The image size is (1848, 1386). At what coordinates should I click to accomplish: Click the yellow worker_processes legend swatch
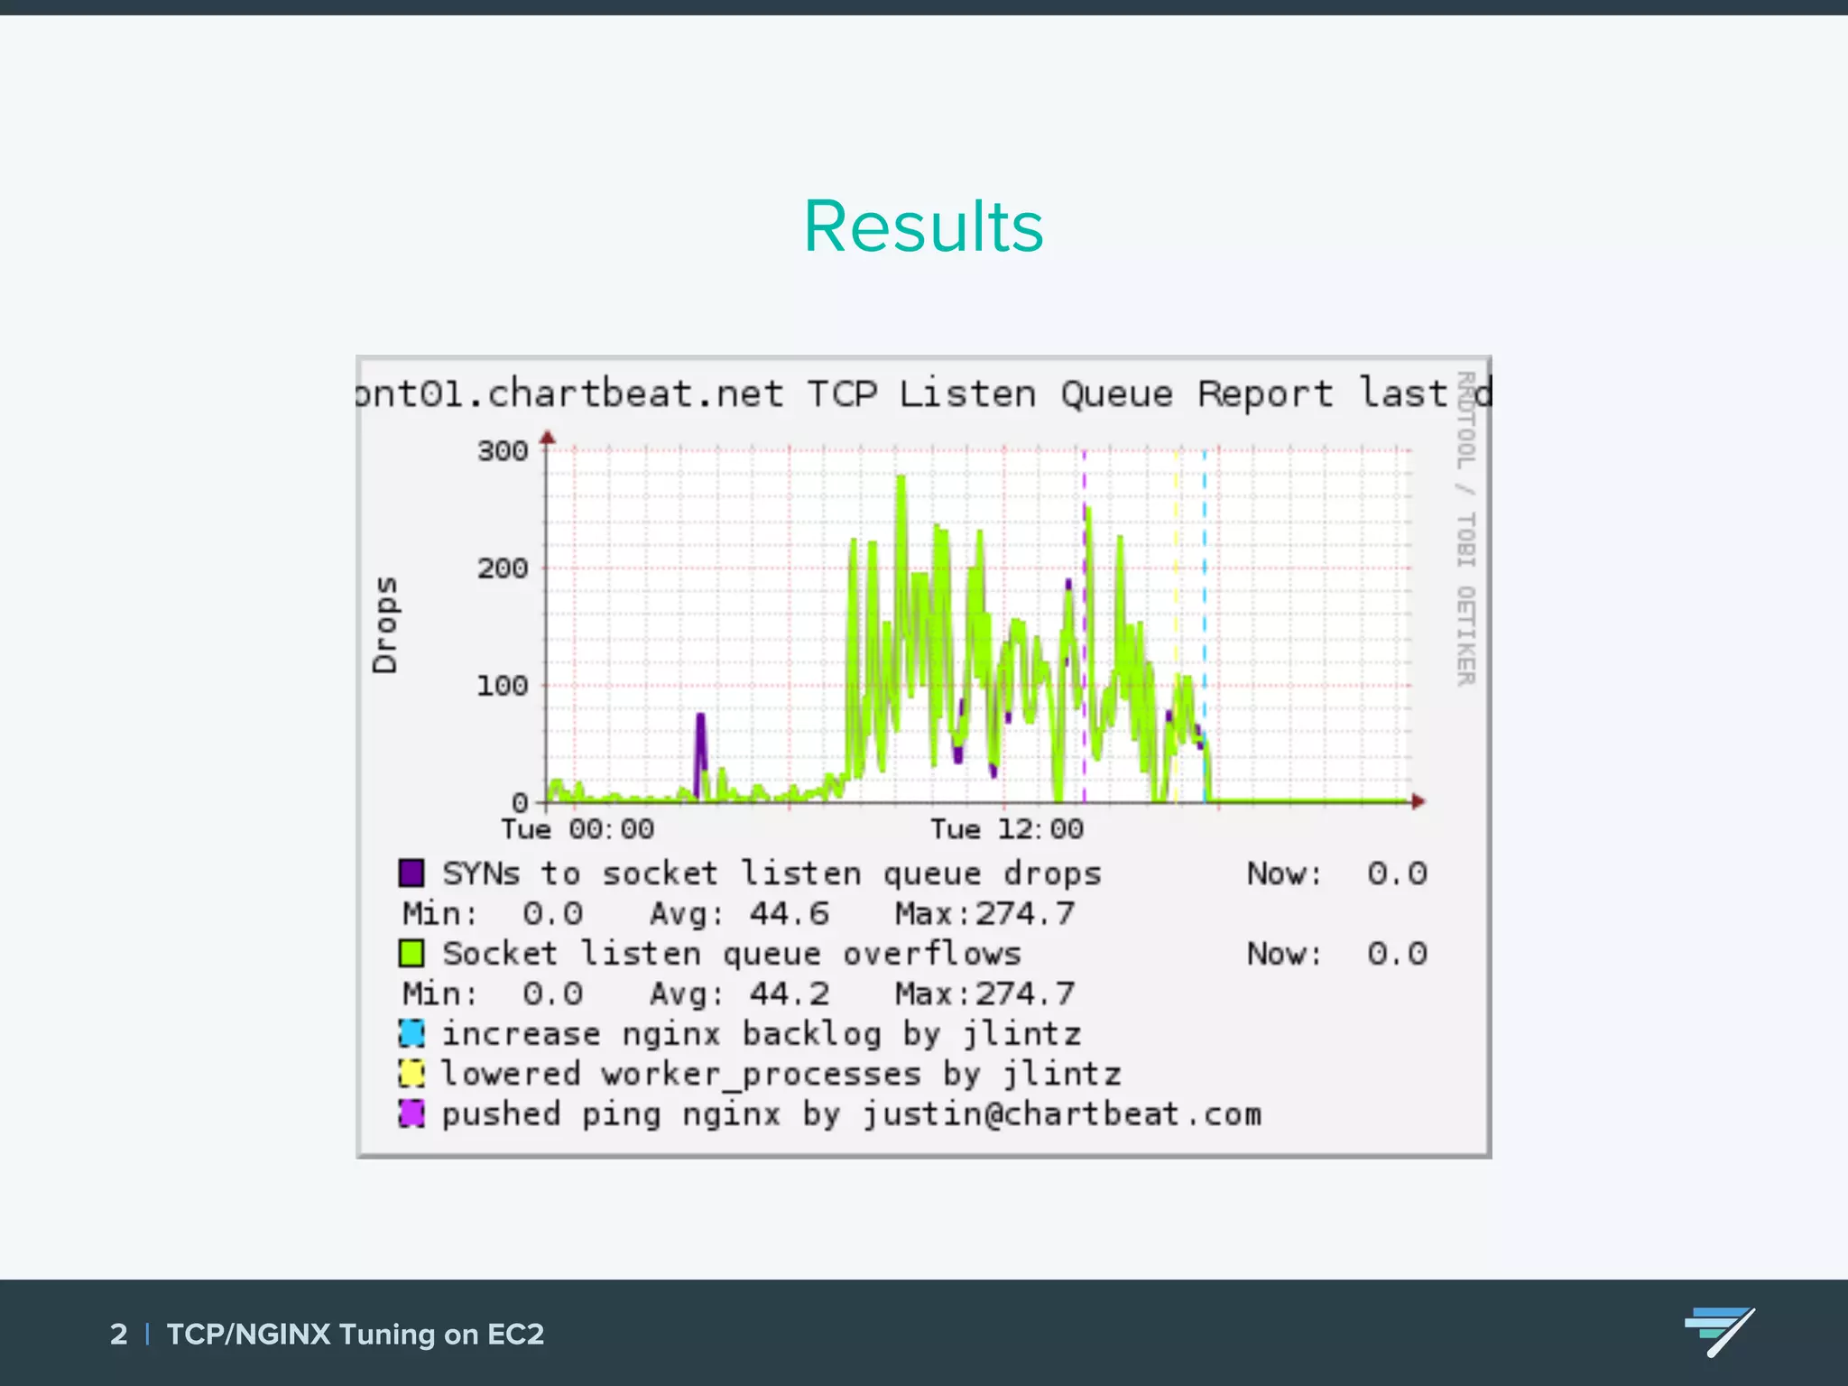tap(411, 1073)
